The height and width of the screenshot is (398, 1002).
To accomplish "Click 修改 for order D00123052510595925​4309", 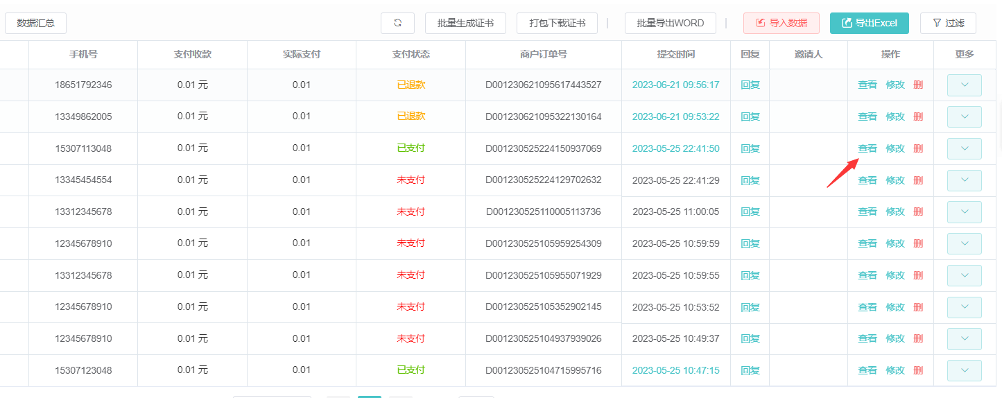I will [895, 243].
